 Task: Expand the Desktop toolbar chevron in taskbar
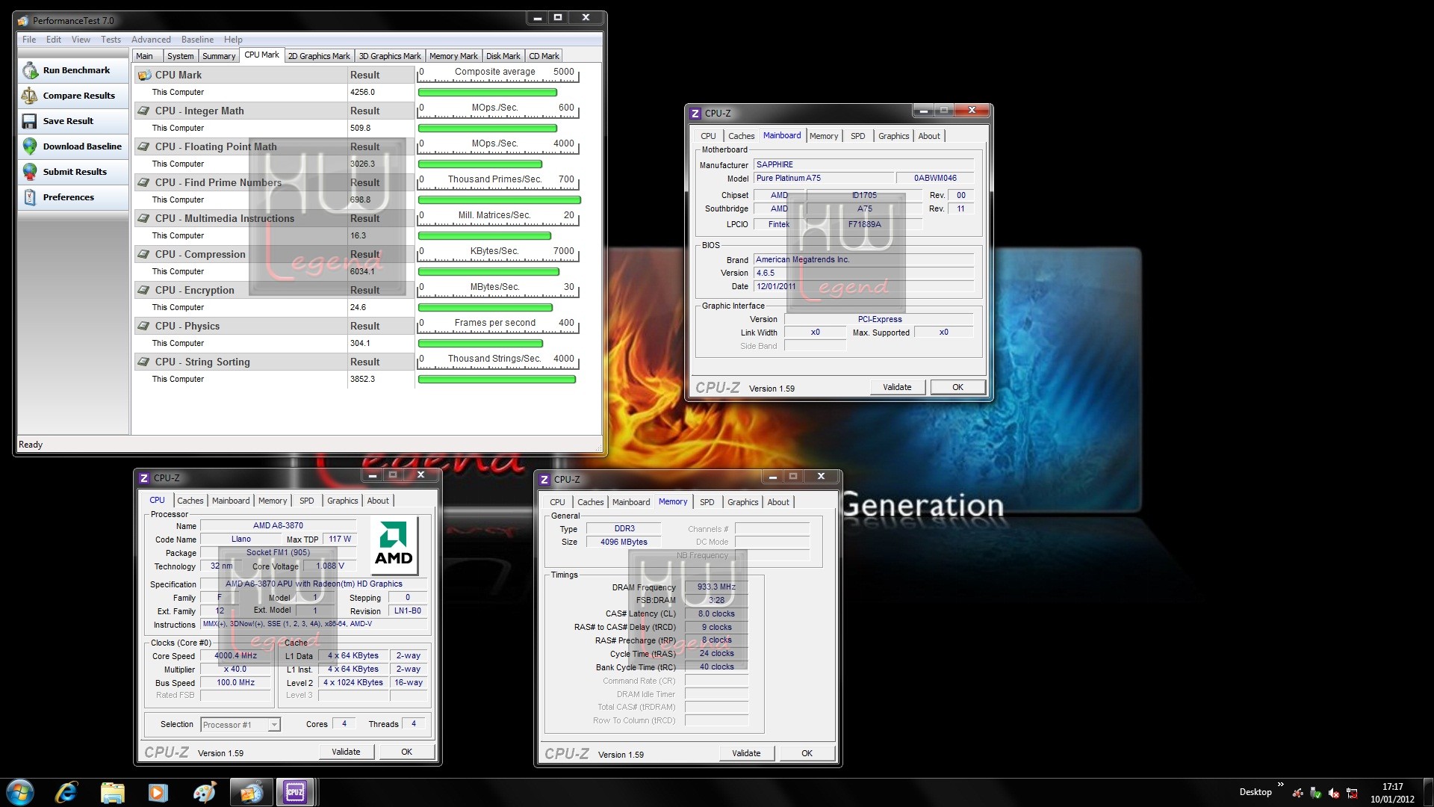1281,785
